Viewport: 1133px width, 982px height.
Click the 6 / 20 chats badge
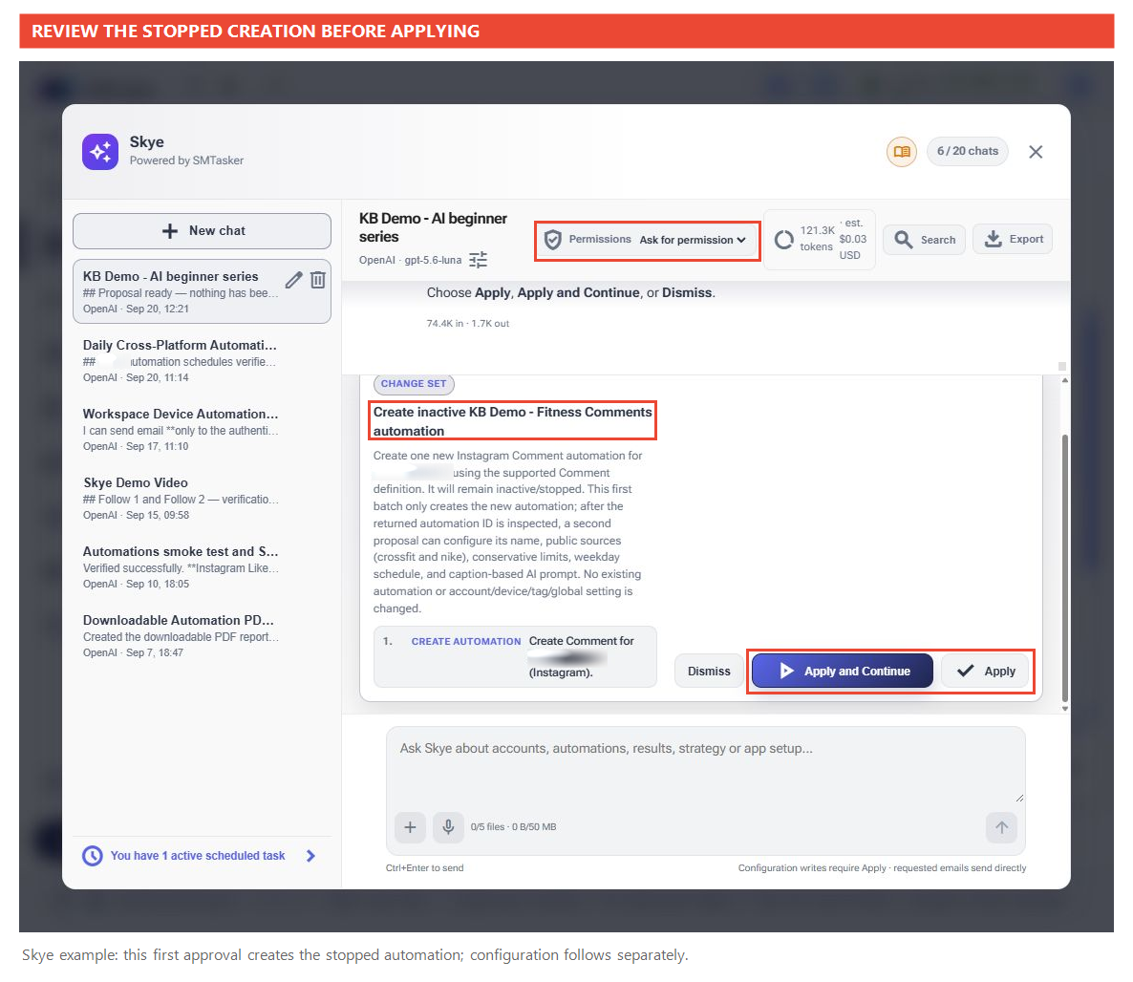coord(968,151)
